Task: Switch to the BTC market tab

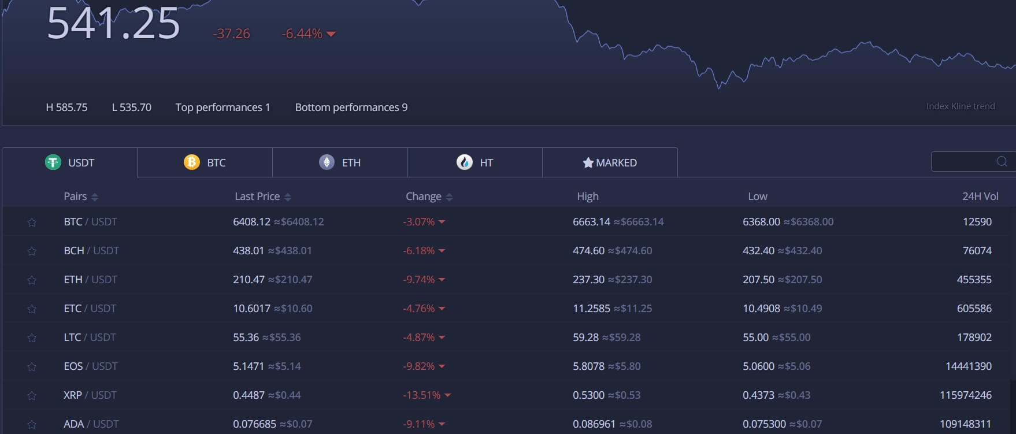Action: tap(205, 162)
